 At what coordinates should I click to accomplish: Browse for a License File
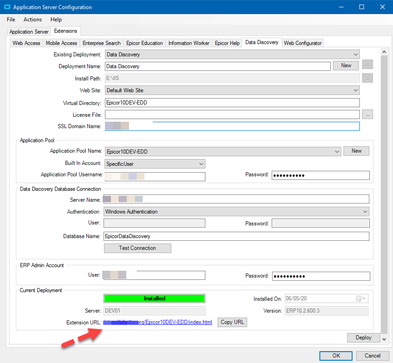368,114
